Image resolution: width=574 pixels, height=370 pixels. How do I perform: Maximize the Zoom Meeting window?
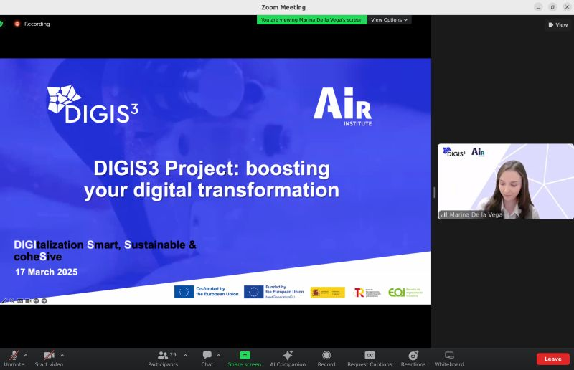pos(552,7)
